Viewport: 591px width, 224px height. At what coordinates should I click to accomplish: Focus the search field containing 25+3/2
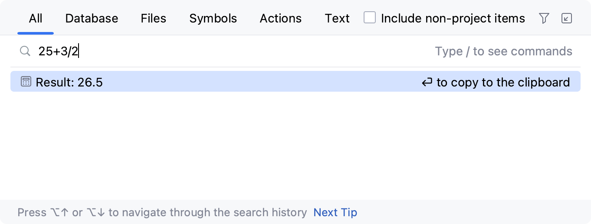pyautogui.click(x=217, y=51)
